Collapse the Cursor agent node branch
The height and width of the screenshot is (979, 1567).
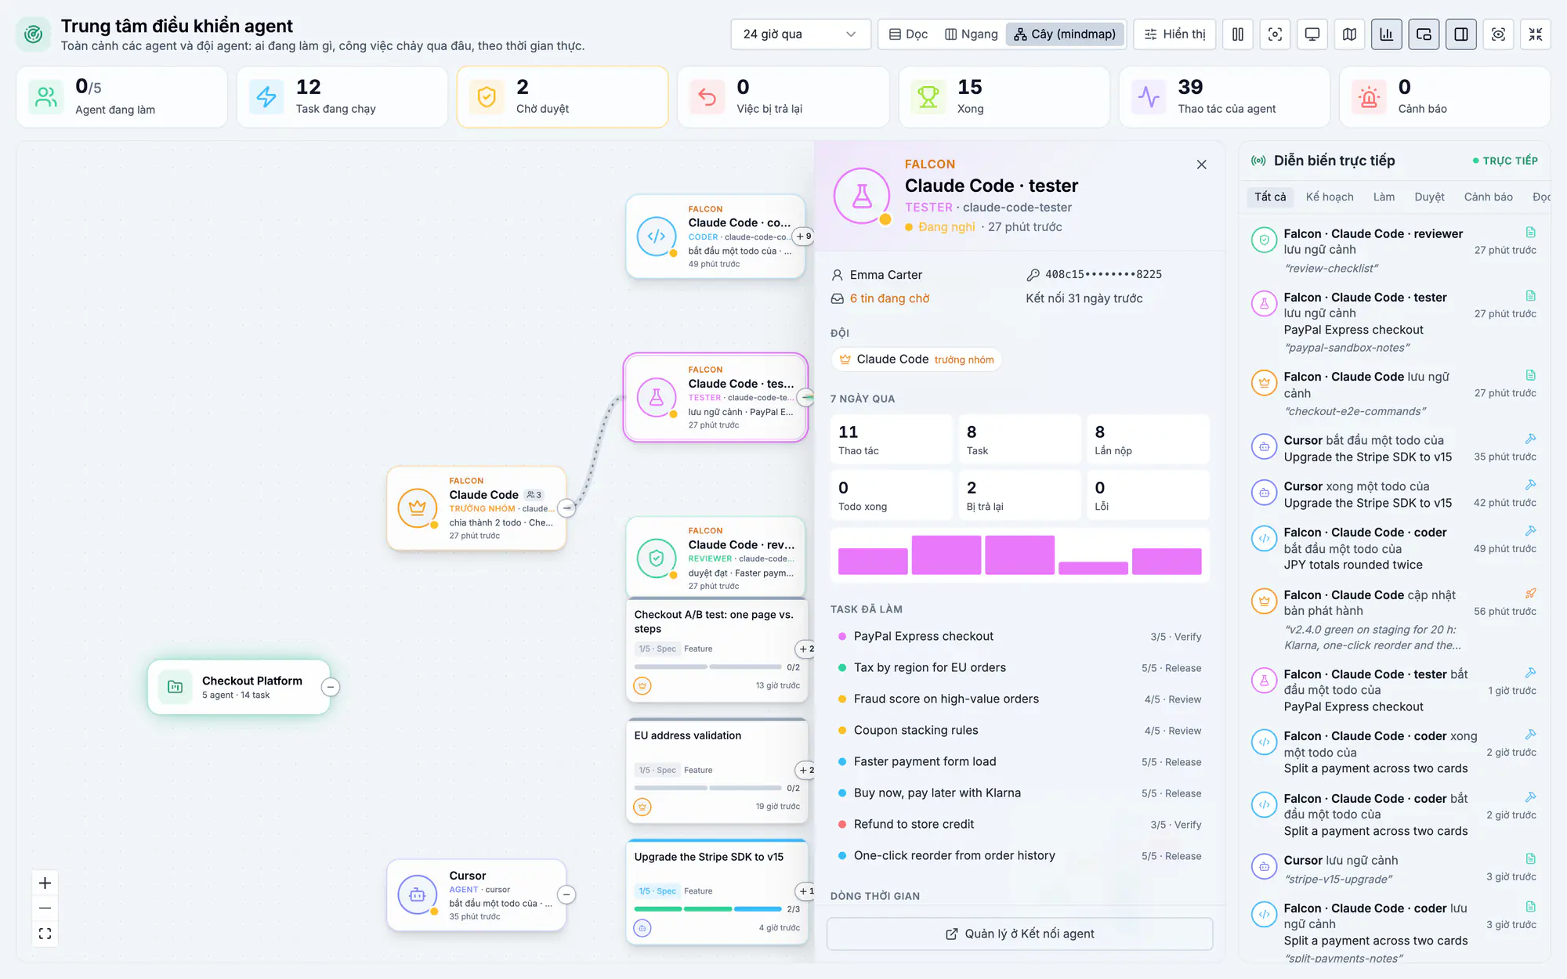coord(566,894)
